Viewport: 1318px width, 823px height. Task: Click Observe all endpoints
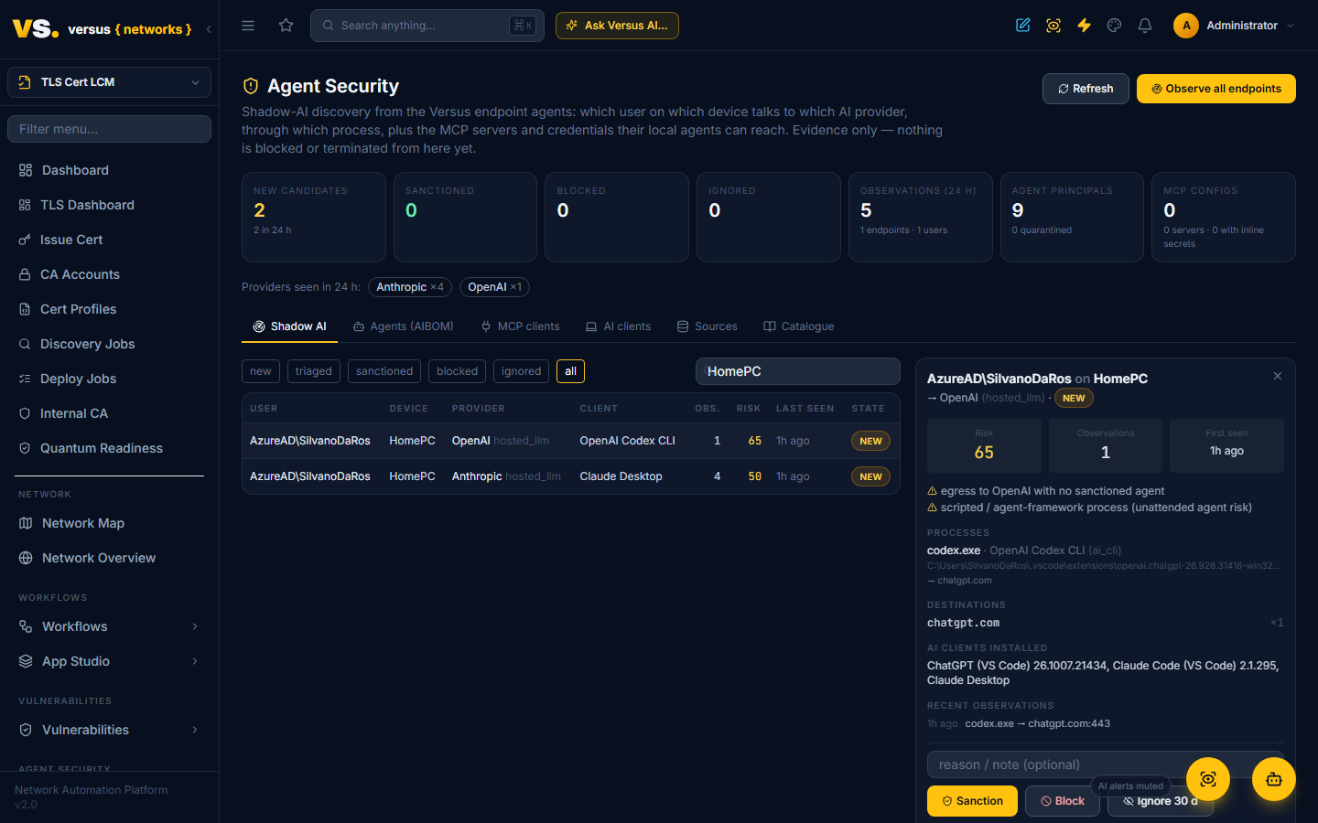point(1216,89)
